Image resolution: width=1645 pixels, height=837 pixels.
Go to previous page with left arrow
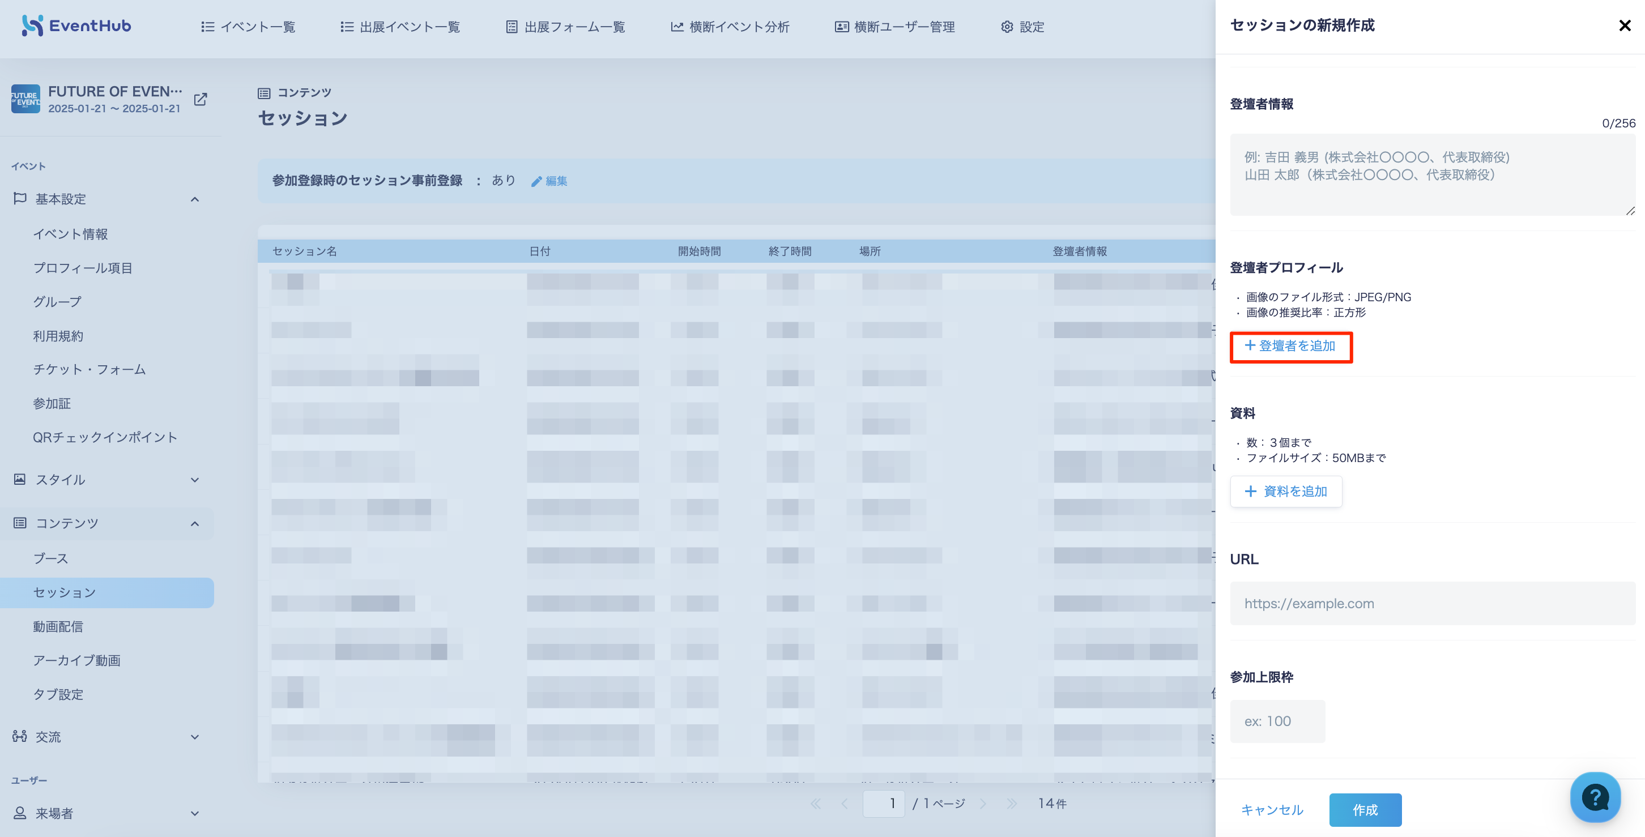tap(845, 804)
